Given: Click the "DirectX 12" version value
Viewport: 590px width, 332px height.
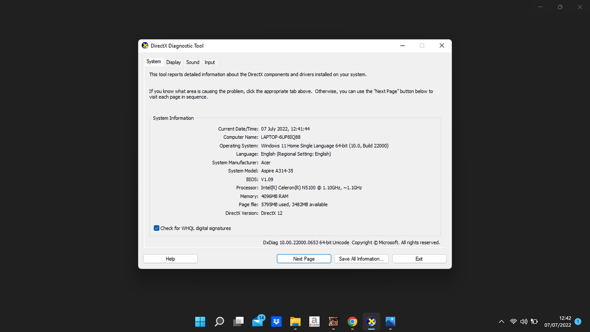Looking at the screenshot, I should point(272,213).
